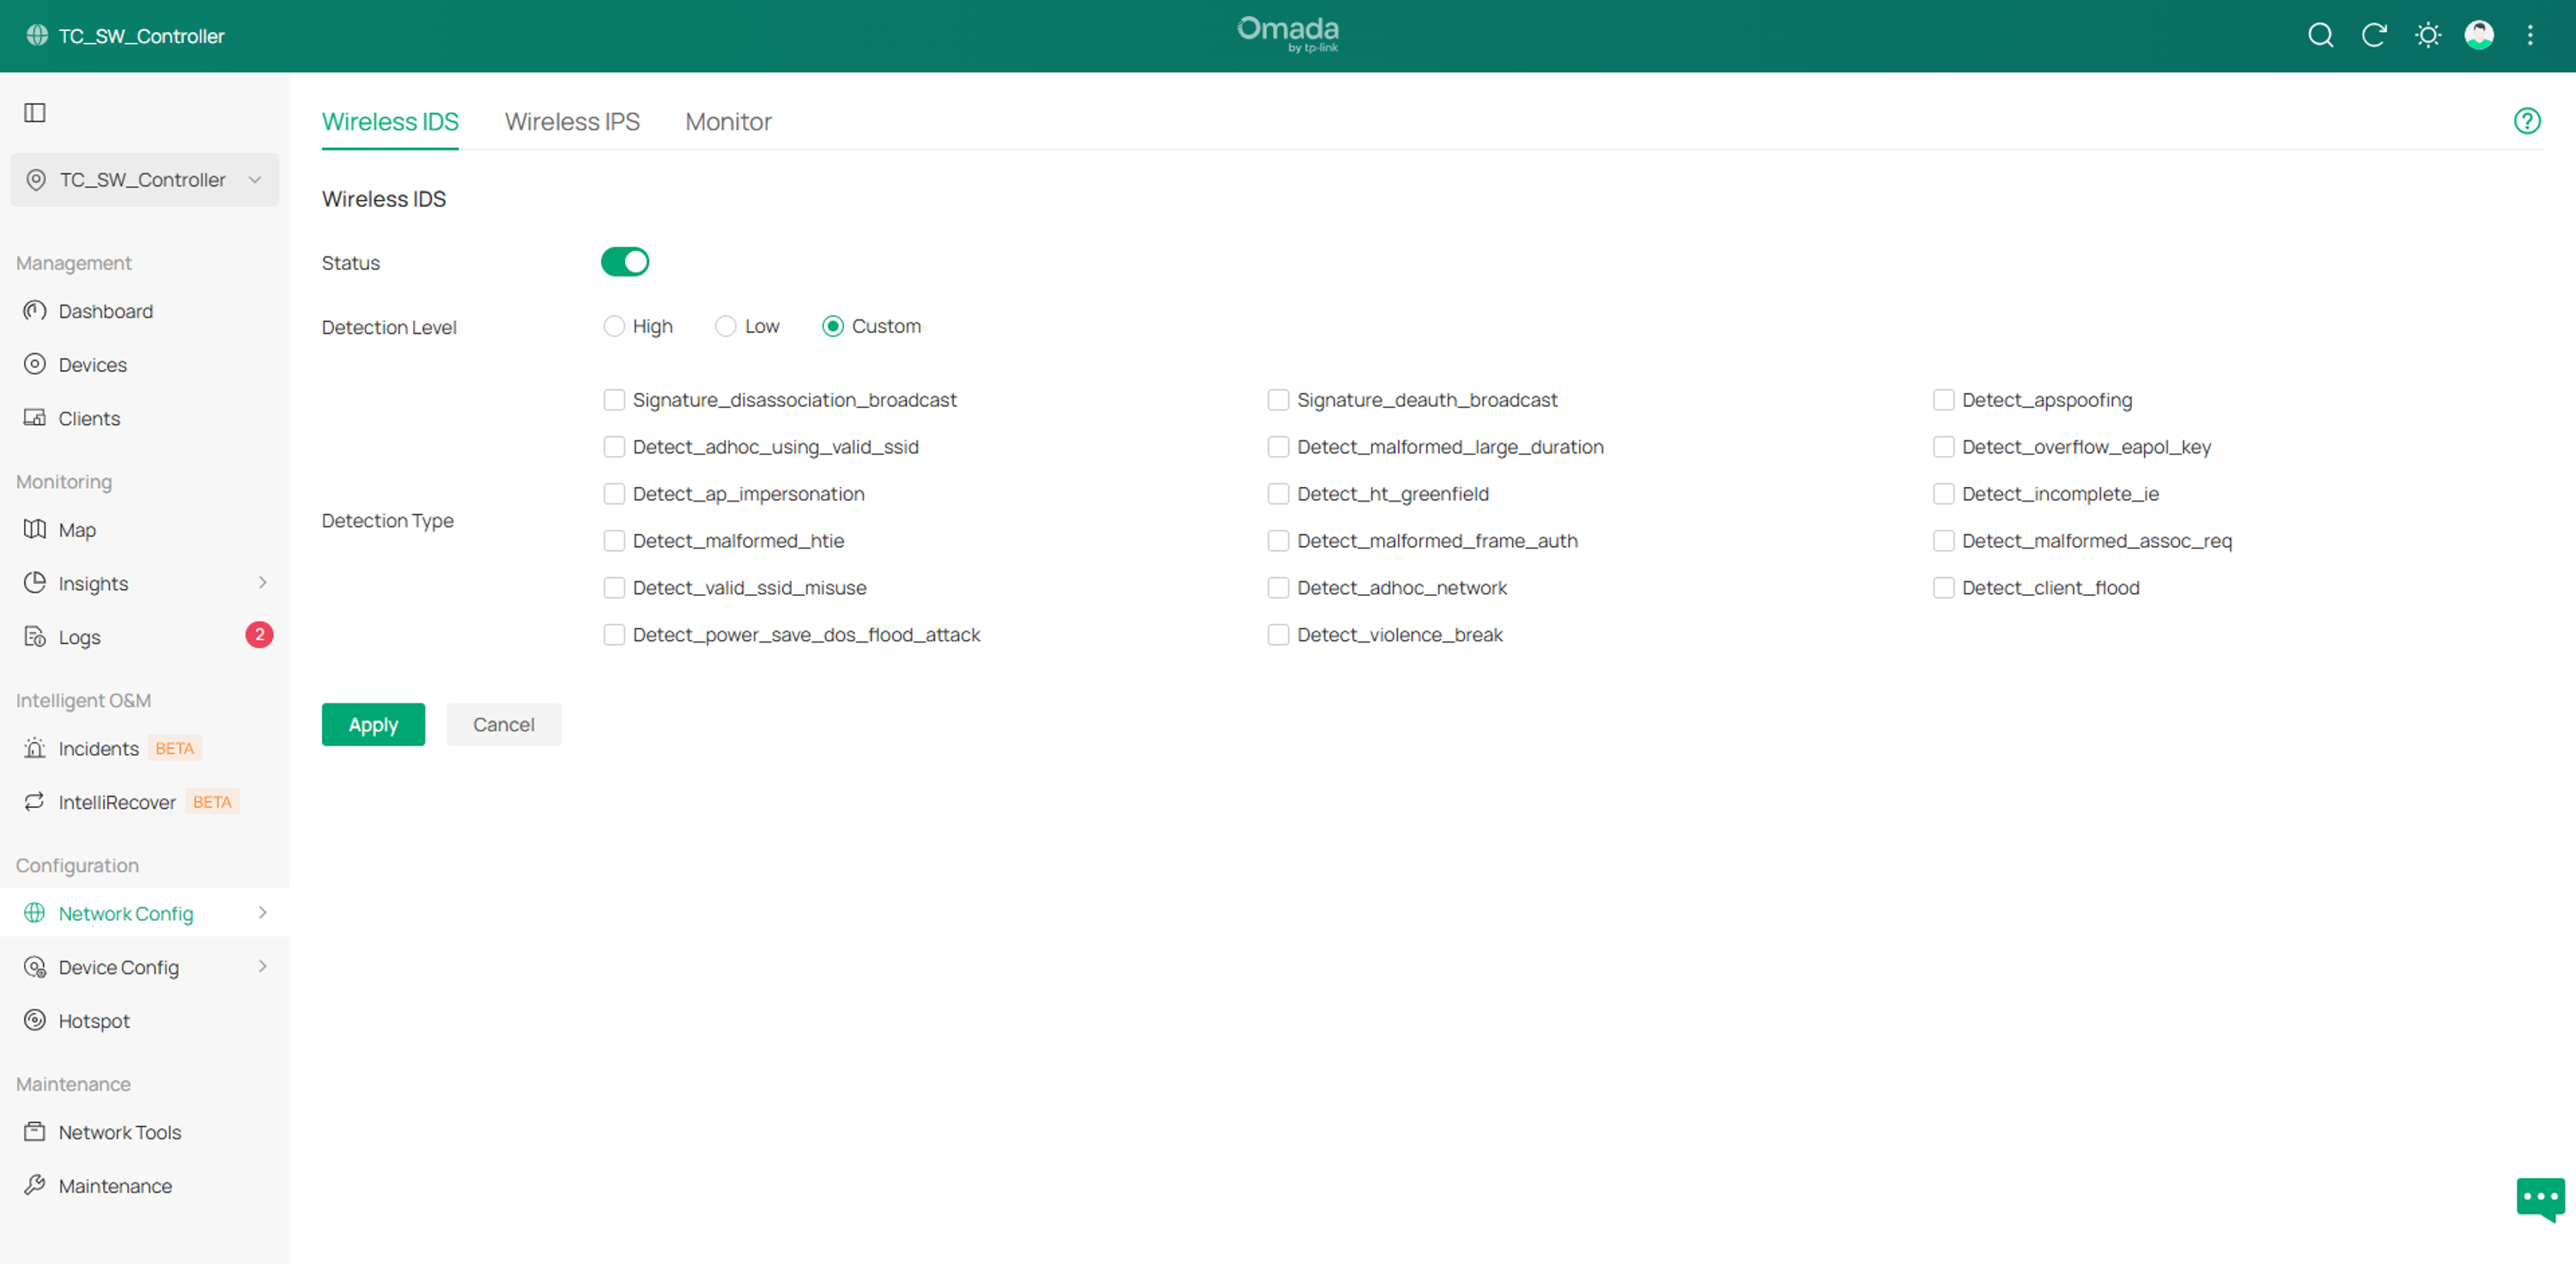Click the refresh icon in header
This screenshot has width=2576, height=1264.
pyautogui.click(x=2374, y=36)
